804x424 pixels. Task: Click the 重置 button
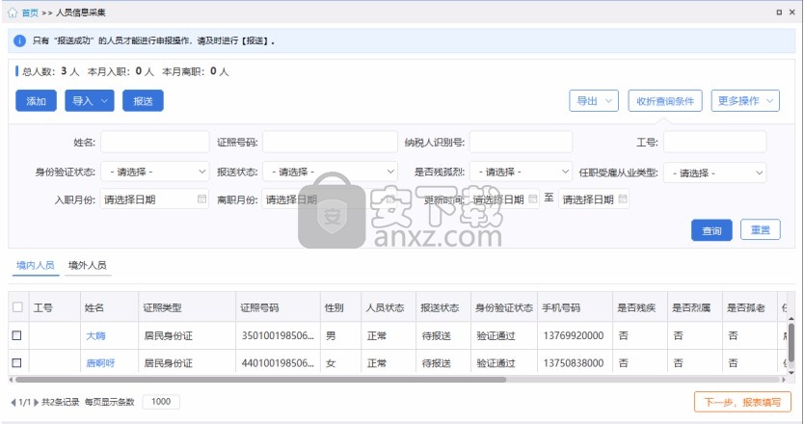pos(761,229)
